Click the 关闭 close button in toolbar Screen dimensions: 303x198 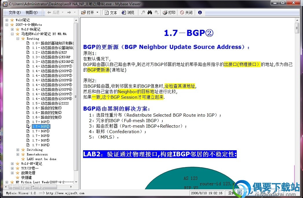tap(186, 12)
